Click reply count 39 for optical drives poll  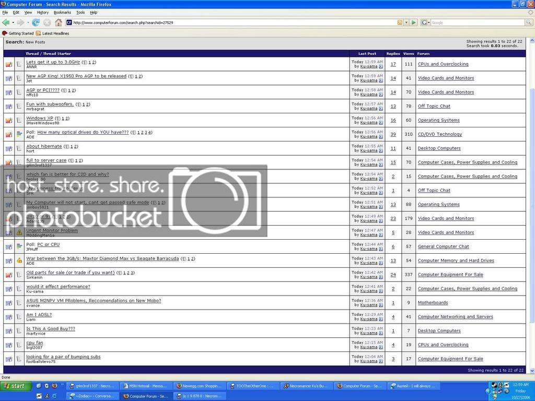click(393, 134)
